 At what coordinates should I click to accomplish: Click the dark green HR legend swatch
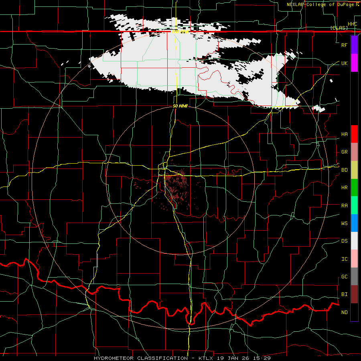click(354, 187)
